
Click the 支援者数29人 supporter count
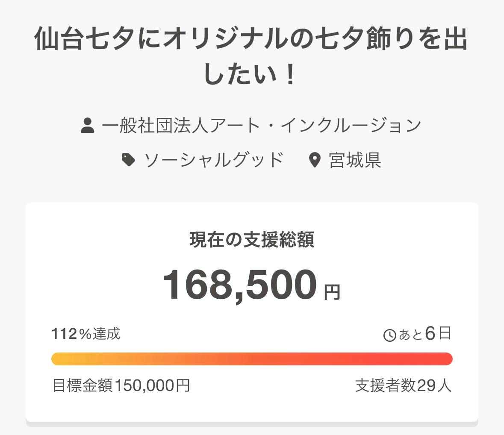tap(403, 386)
